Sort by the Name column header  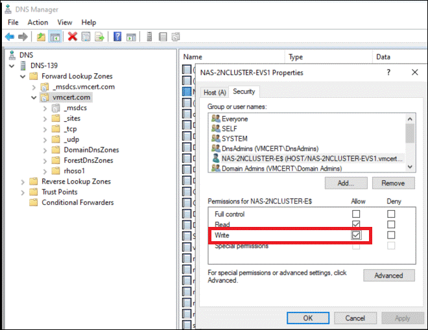[232, 57]
